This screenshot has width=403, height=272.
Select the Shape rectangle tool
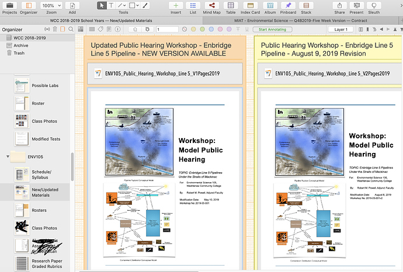pyautogui.click(x=132, y=5)
